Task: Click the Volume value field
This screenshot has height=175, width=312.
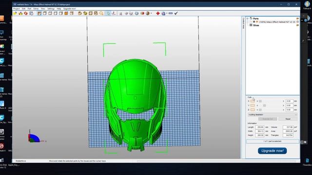Action: click(x=288, y=127)
